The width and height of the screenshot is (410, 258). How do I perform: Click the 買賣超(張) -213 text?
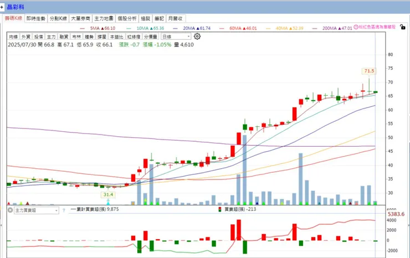[240, 209]
